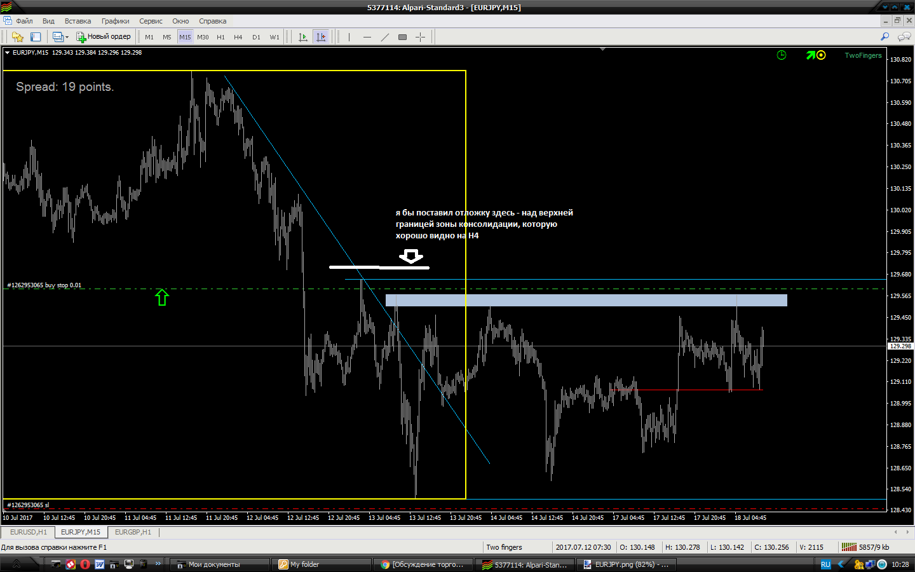
Task: Click the green arrow indicator icon
Action: tap(811, 55)
